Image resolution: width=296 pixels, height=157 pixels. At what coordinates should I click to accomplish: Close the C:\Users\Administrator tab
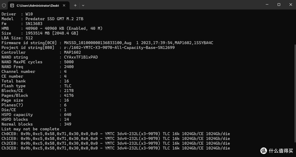click(64, 5)
